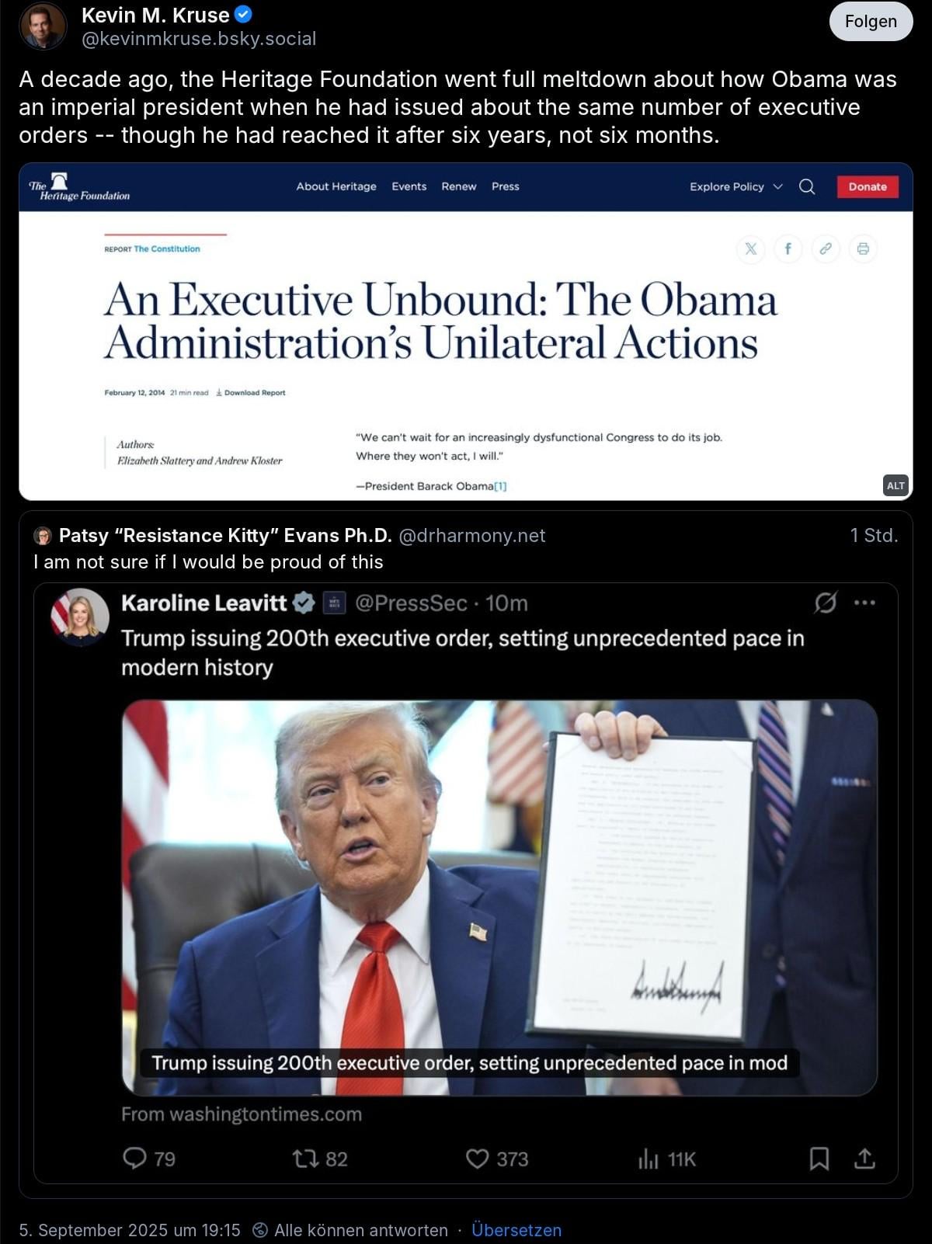Open the Events menu item
Viewport: 932px width, 1244px height.
click(409, 186)
